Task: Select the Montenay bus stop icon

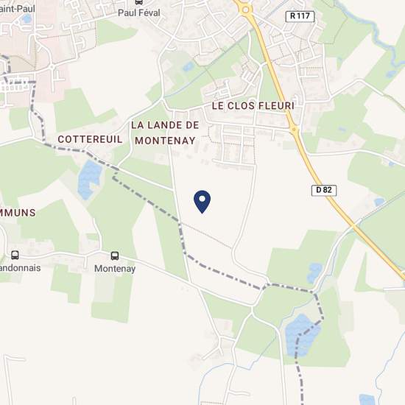Action: point(115,256)
